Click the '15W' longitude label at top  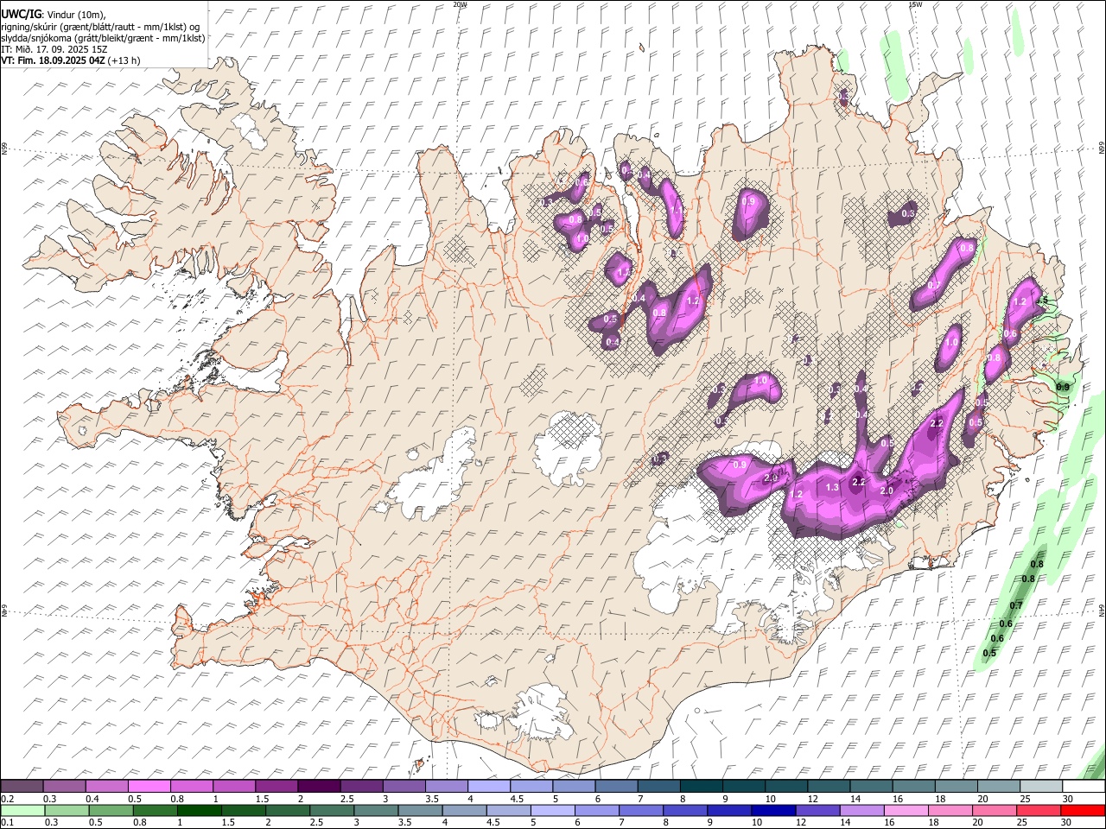point(915,4)
